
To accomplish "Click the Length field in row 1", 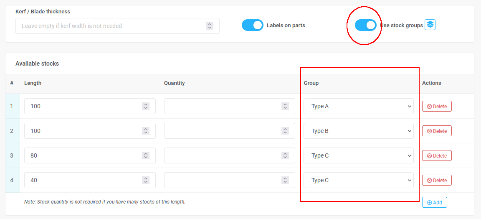I will pos(81,106).
